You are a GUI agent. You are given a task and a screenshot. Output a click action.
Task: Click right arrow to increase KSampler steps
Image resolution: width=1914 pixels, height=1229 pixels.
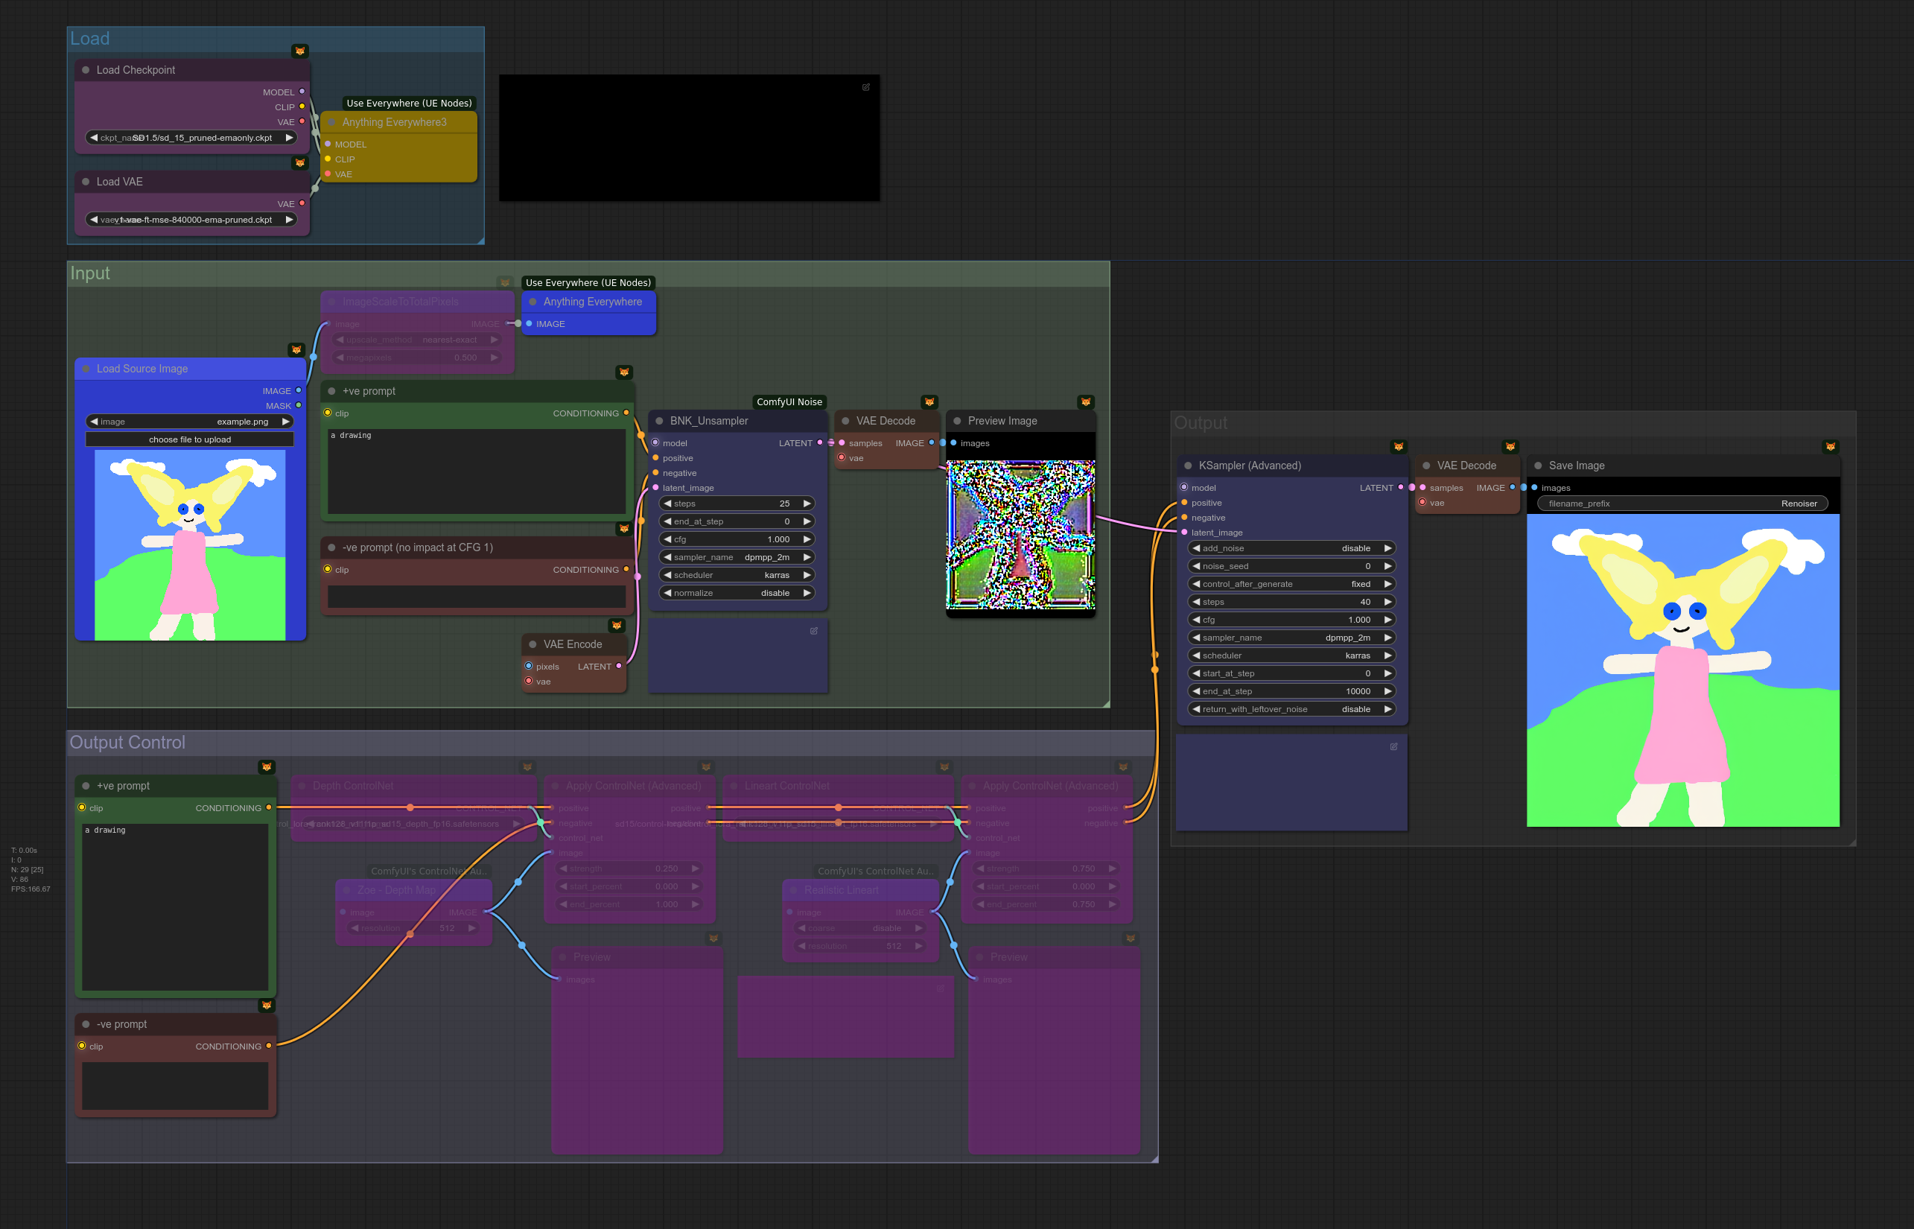click(1387, 602)
